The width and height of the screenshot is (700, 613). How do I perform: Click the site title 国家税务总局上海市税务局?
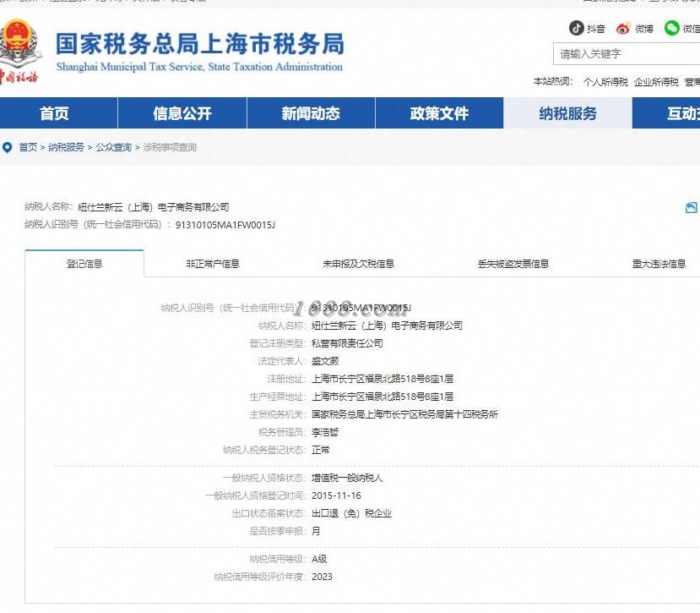(x=199, y=44)
